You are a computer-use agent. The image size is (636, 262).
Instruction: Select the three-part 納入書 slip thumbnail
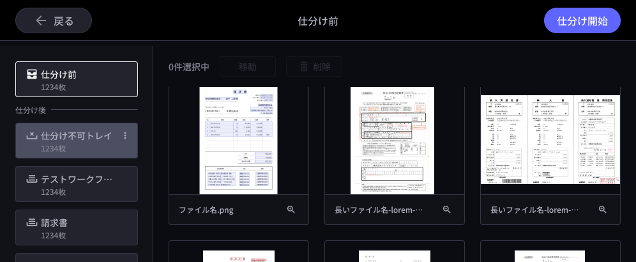550,141
